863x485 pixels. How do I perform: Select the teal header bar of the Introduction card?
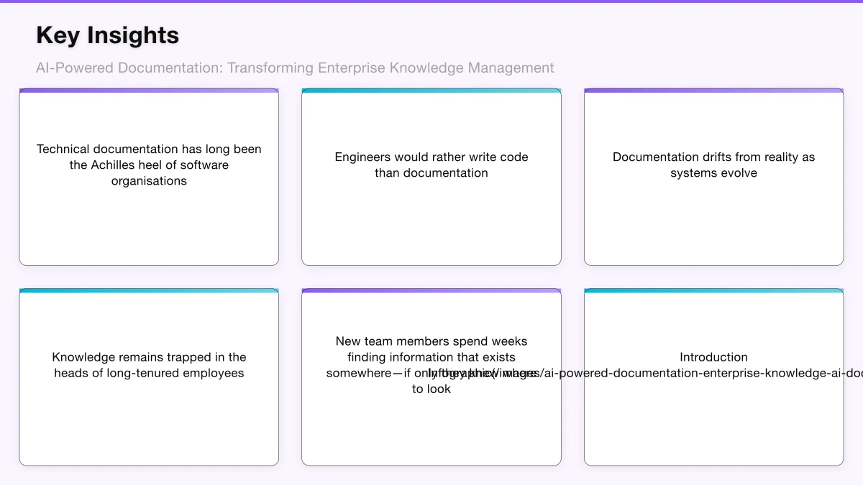coord(713,290)
